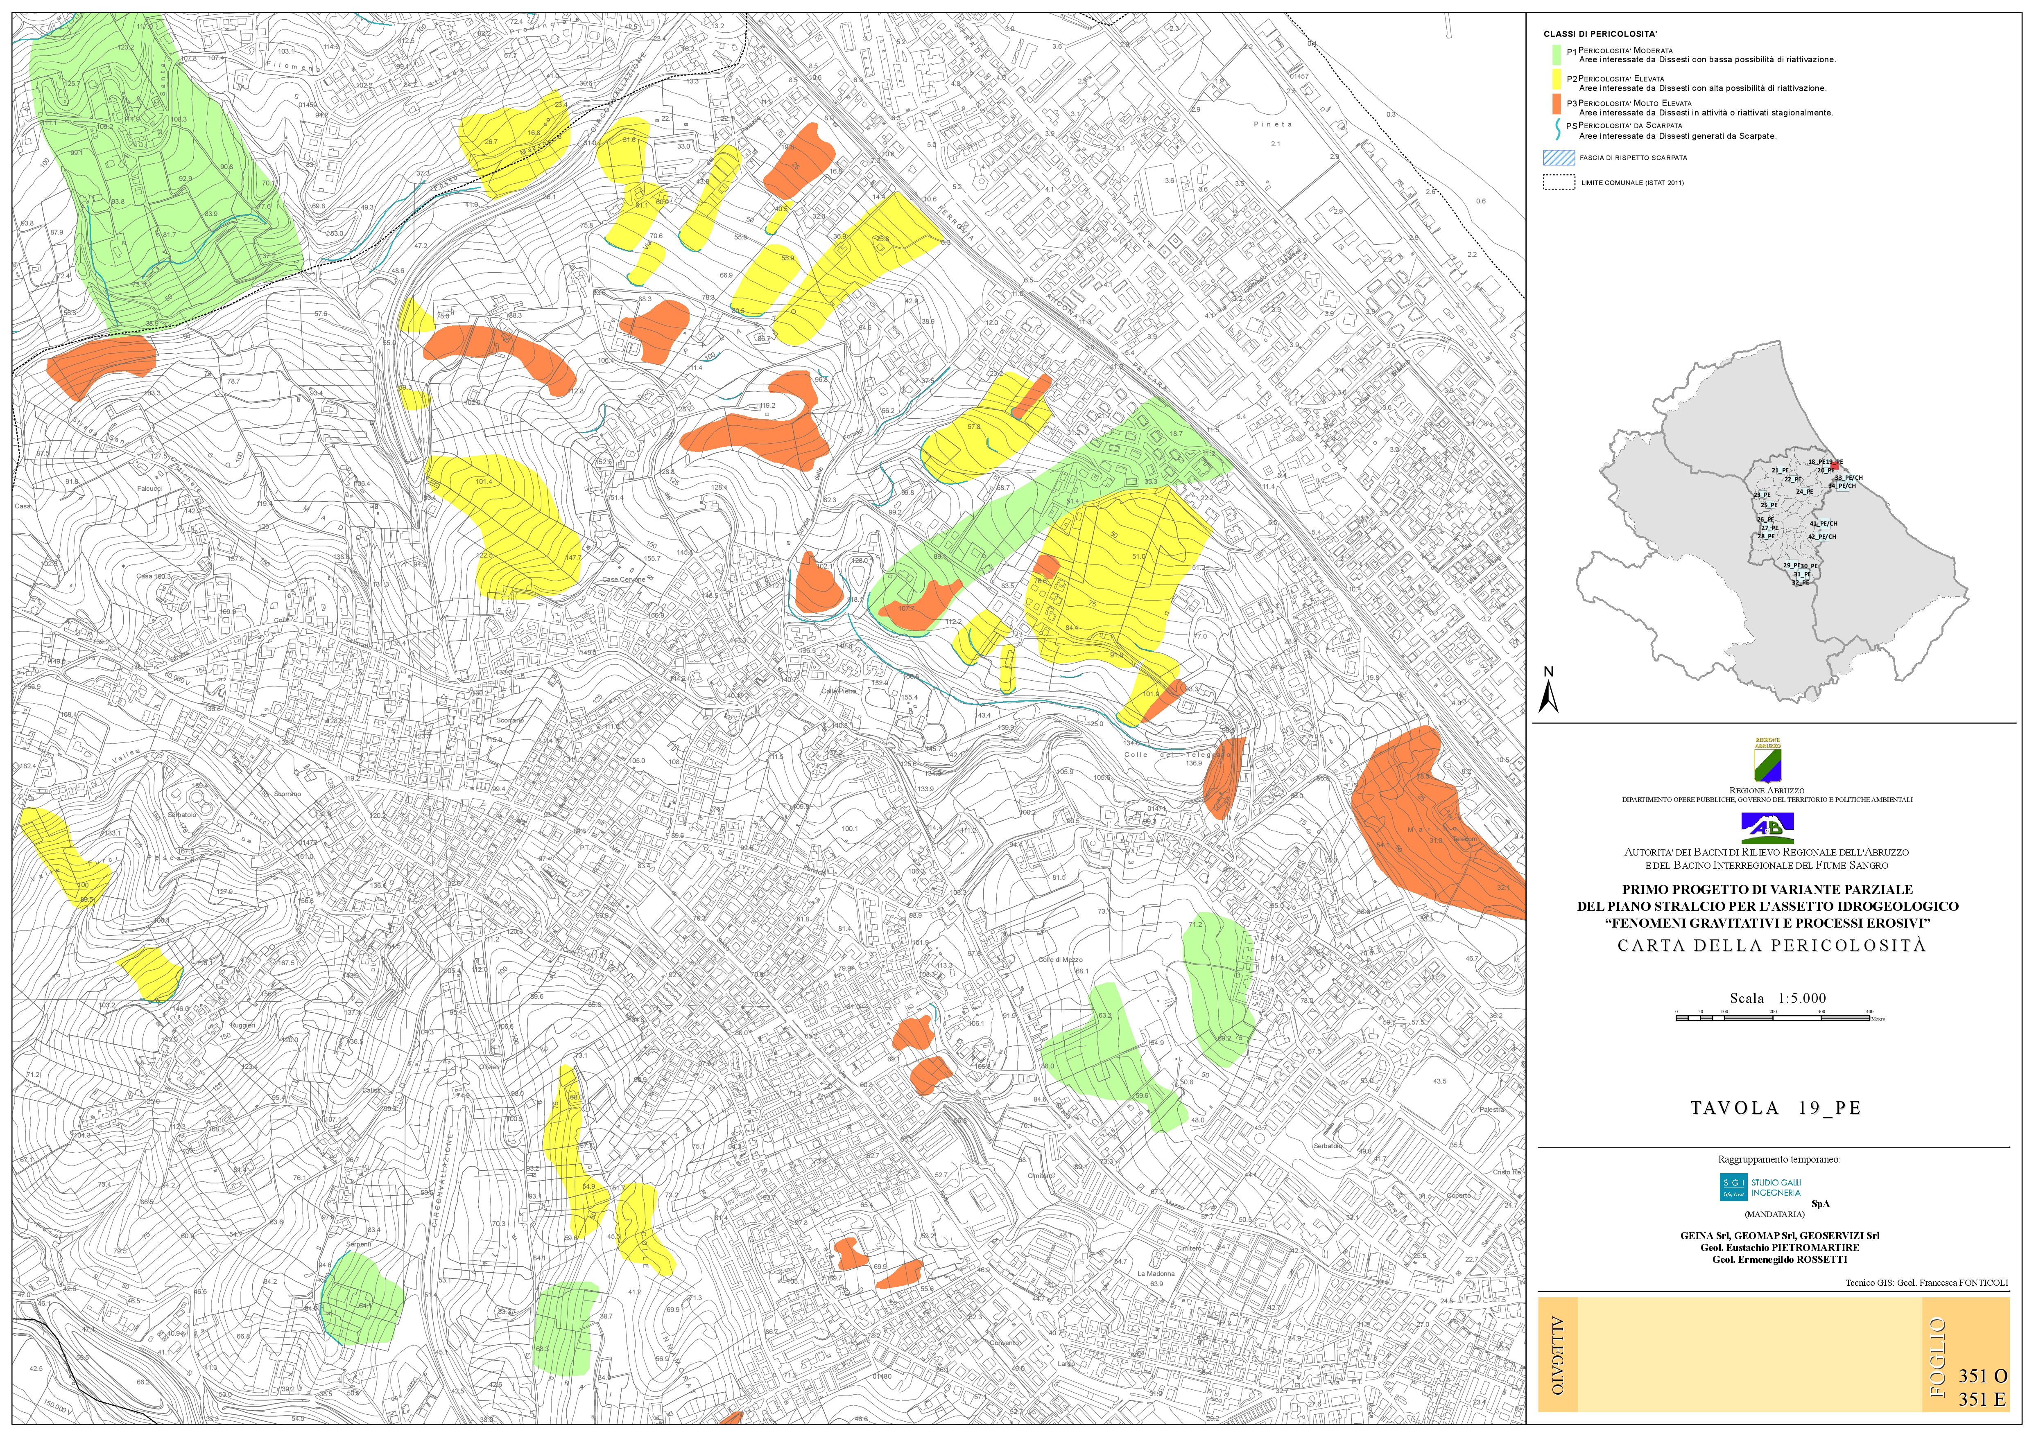This screenshot has height=1436, width=2034.
Task: Click the Pineta label on the map
Action: pos(1272,125)
